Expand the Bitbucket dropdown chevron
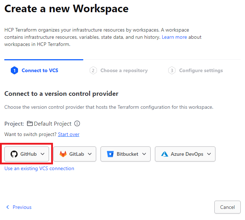 [x=144, y=154]
